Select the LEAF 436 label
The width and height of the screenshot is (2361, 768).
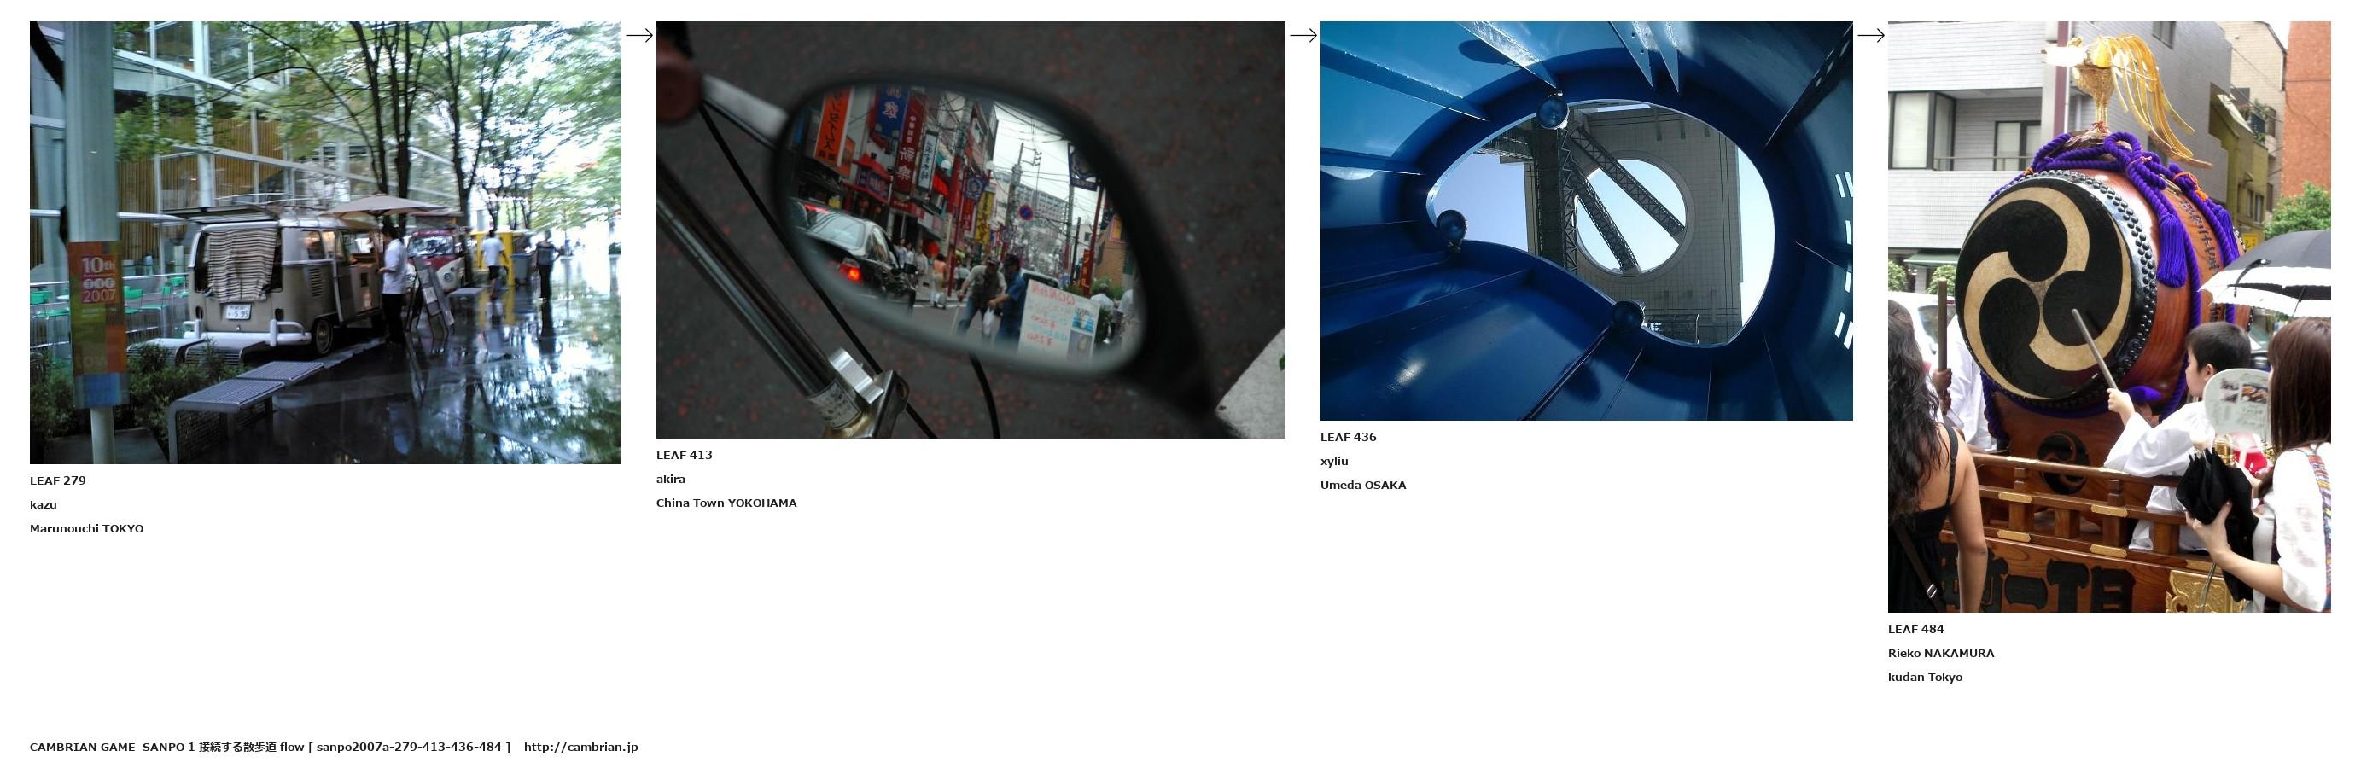[x=1347, y=437]
